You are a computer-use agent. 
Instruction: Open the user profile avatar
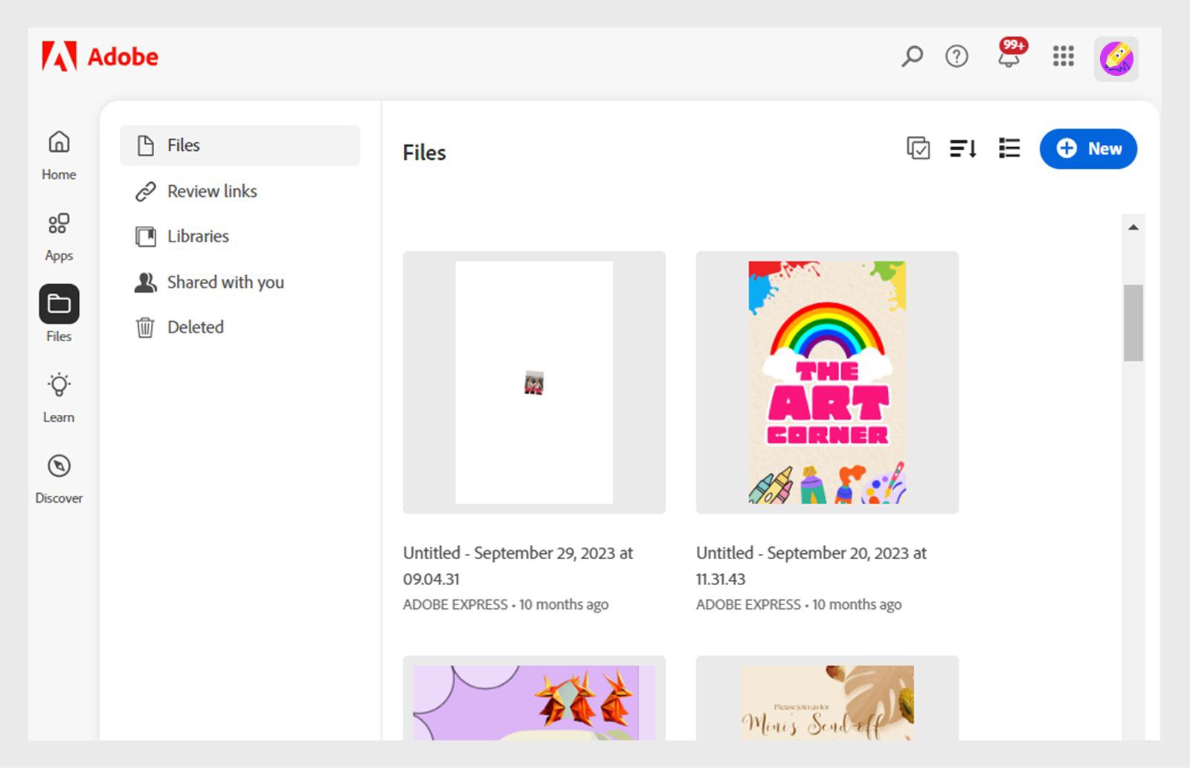click(x=1116, y=59)
